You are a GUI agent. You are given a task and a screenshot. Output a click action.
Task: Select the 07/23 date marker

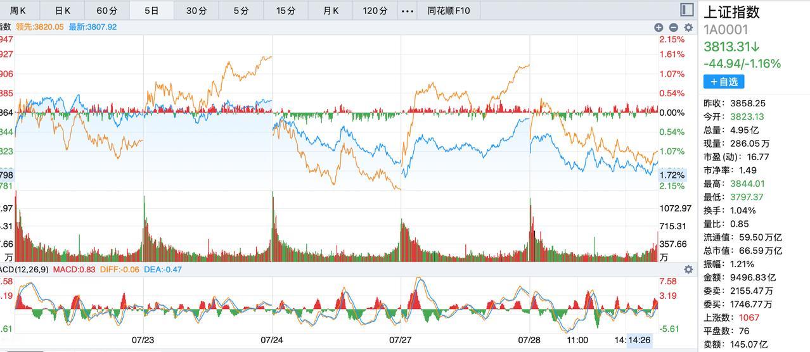tap(143, 340)
